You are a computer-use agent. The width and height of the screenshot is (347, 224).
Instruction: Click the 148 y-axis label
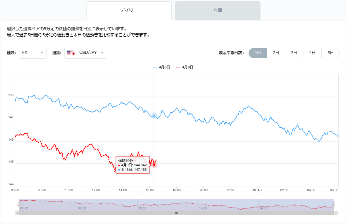point(11,95)
